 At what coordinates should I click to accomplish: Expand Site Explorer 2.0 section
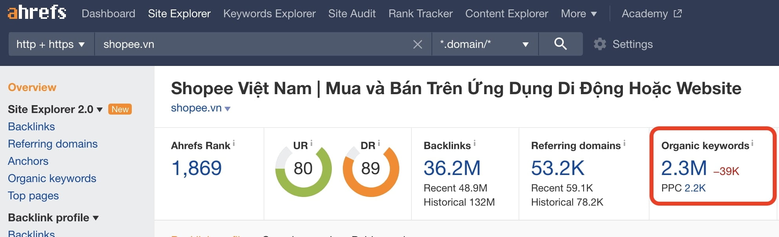click(55, 109)
